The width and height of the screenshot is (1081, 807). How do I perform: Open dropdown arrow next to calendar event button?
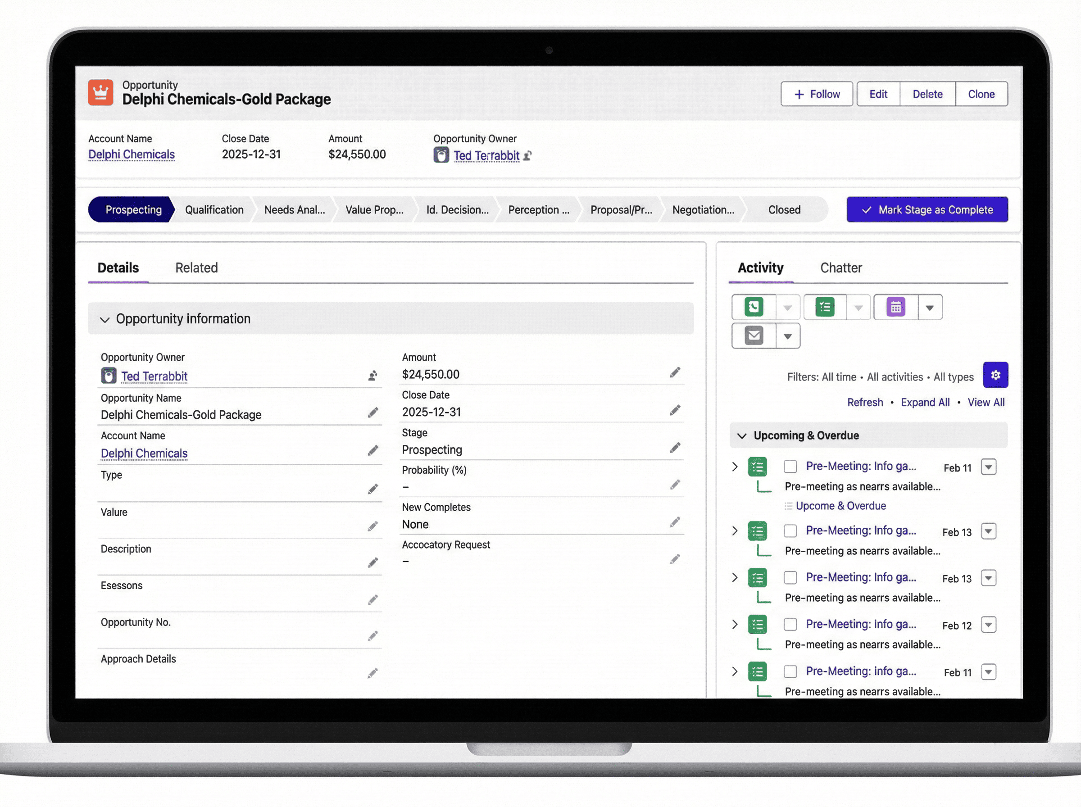930,308
